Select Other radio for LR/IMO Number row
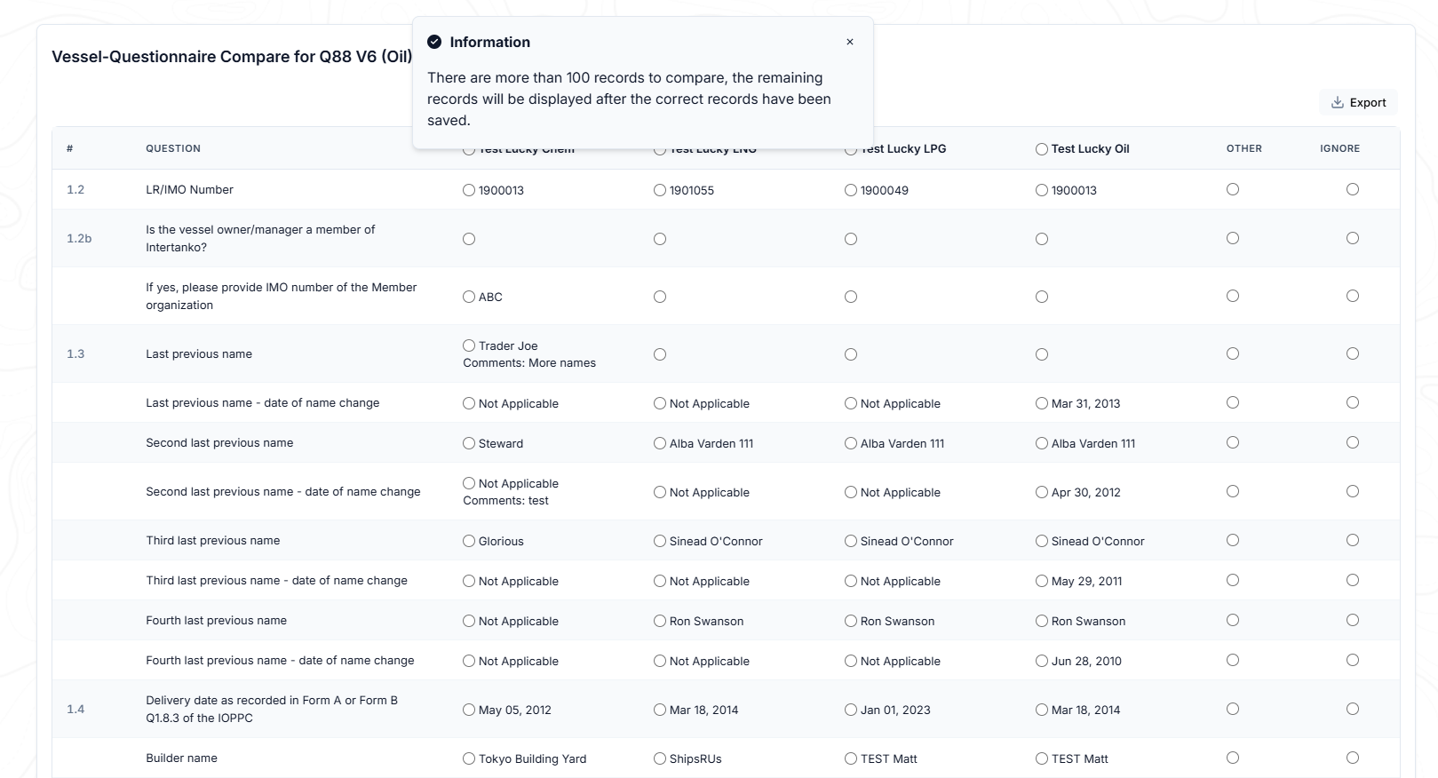This screenshot has height=778, width=1438. 1233,189
